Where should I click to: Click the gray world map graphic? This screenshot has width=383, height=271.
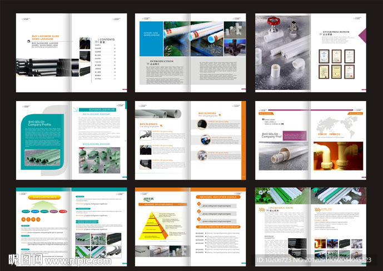pos(338,126)
